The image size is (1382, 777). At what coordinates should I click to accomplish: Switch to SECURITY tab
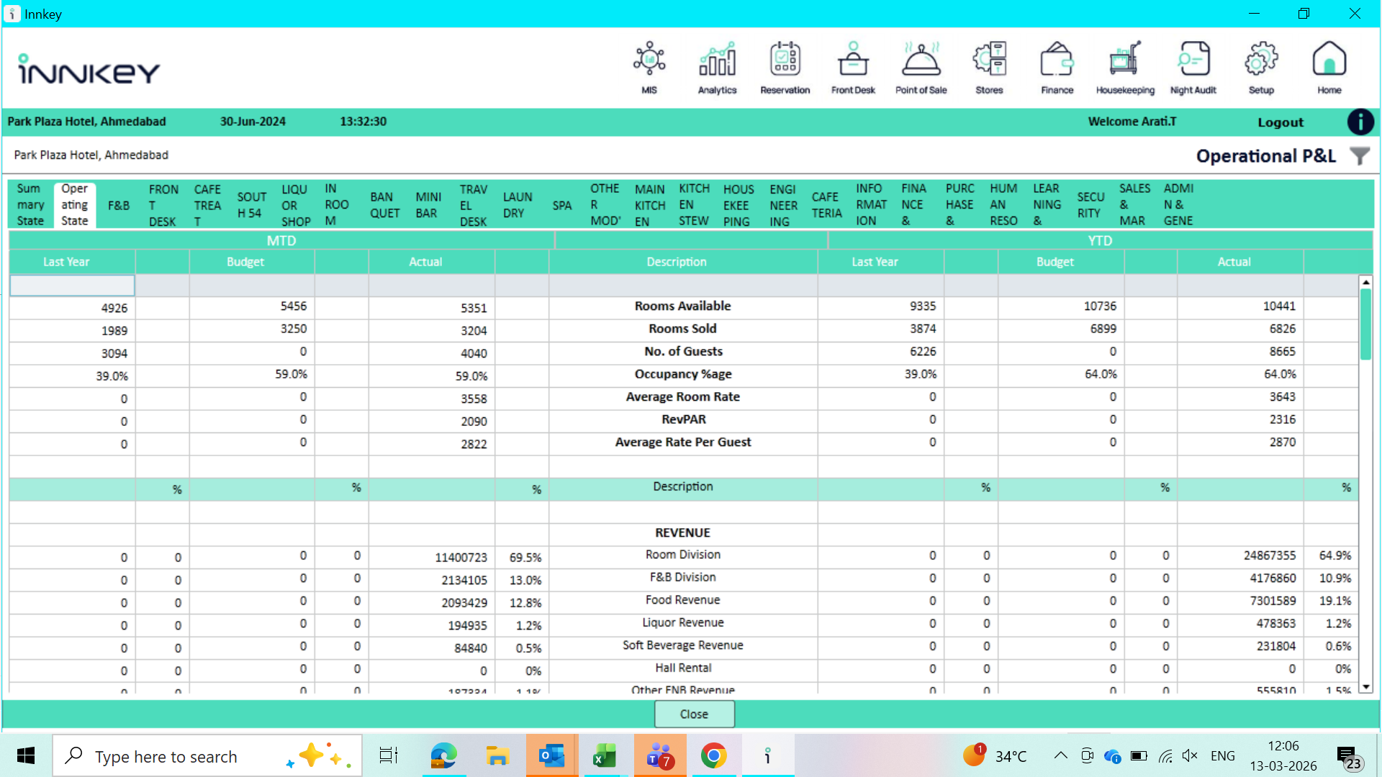coord(1090,206)
